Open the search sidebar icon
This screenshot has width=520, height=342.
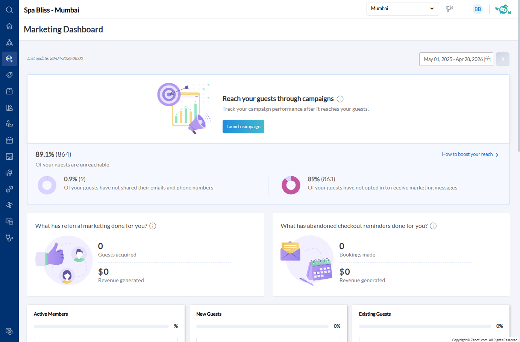[9, 10]
